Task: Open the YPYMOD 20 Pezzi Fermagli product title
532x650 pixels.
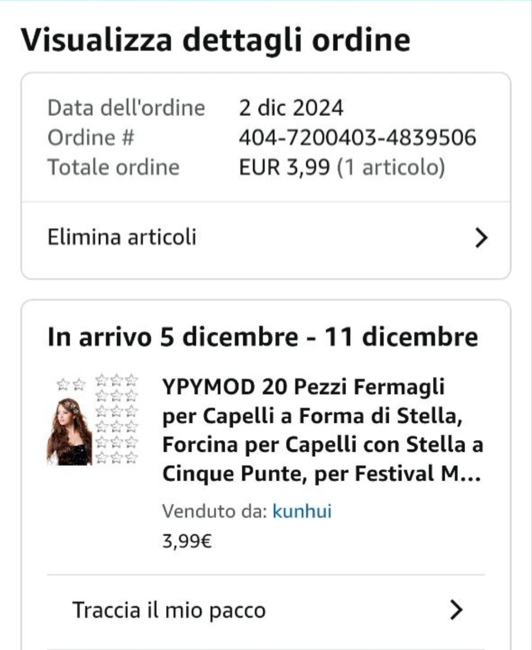Action: (322, 430)
